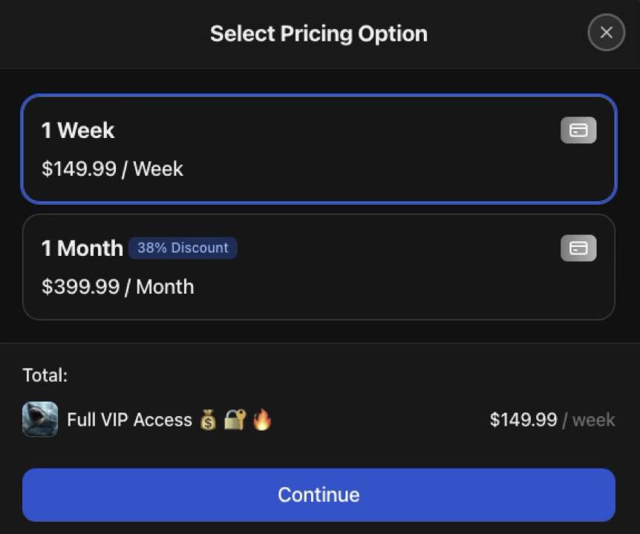The image size is (640, 534).
Task: Click the 38% Discount badge
Action: (183, 248)
